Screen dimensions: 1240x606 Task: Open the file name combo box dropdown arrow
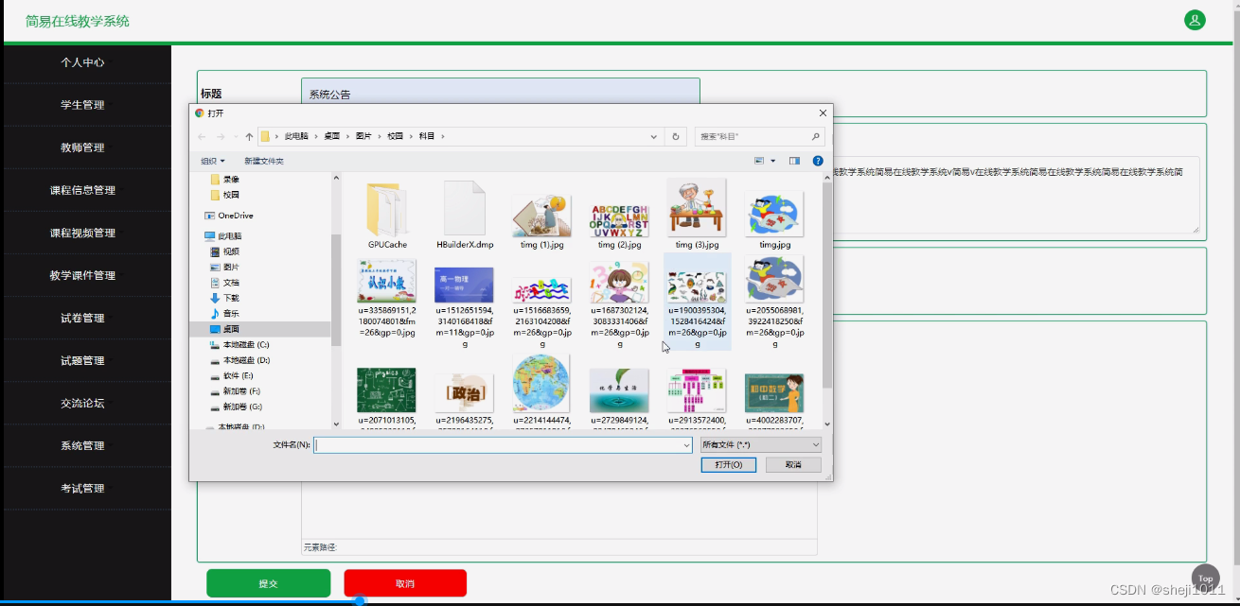(686, 444)
